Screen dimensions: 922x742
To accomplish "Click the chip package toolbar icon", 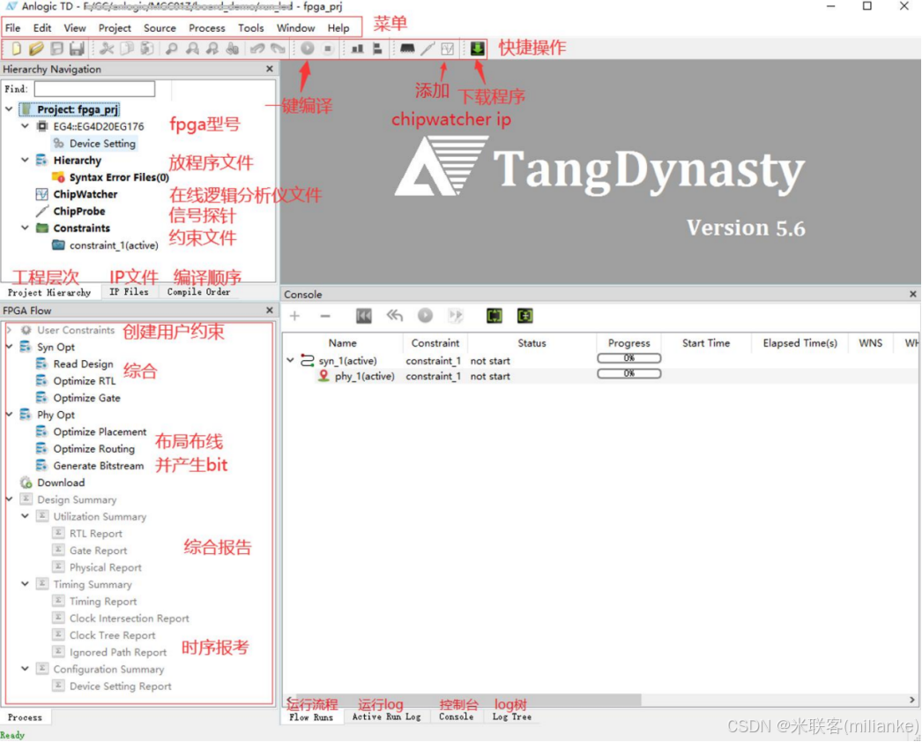I will coord(407,49).
